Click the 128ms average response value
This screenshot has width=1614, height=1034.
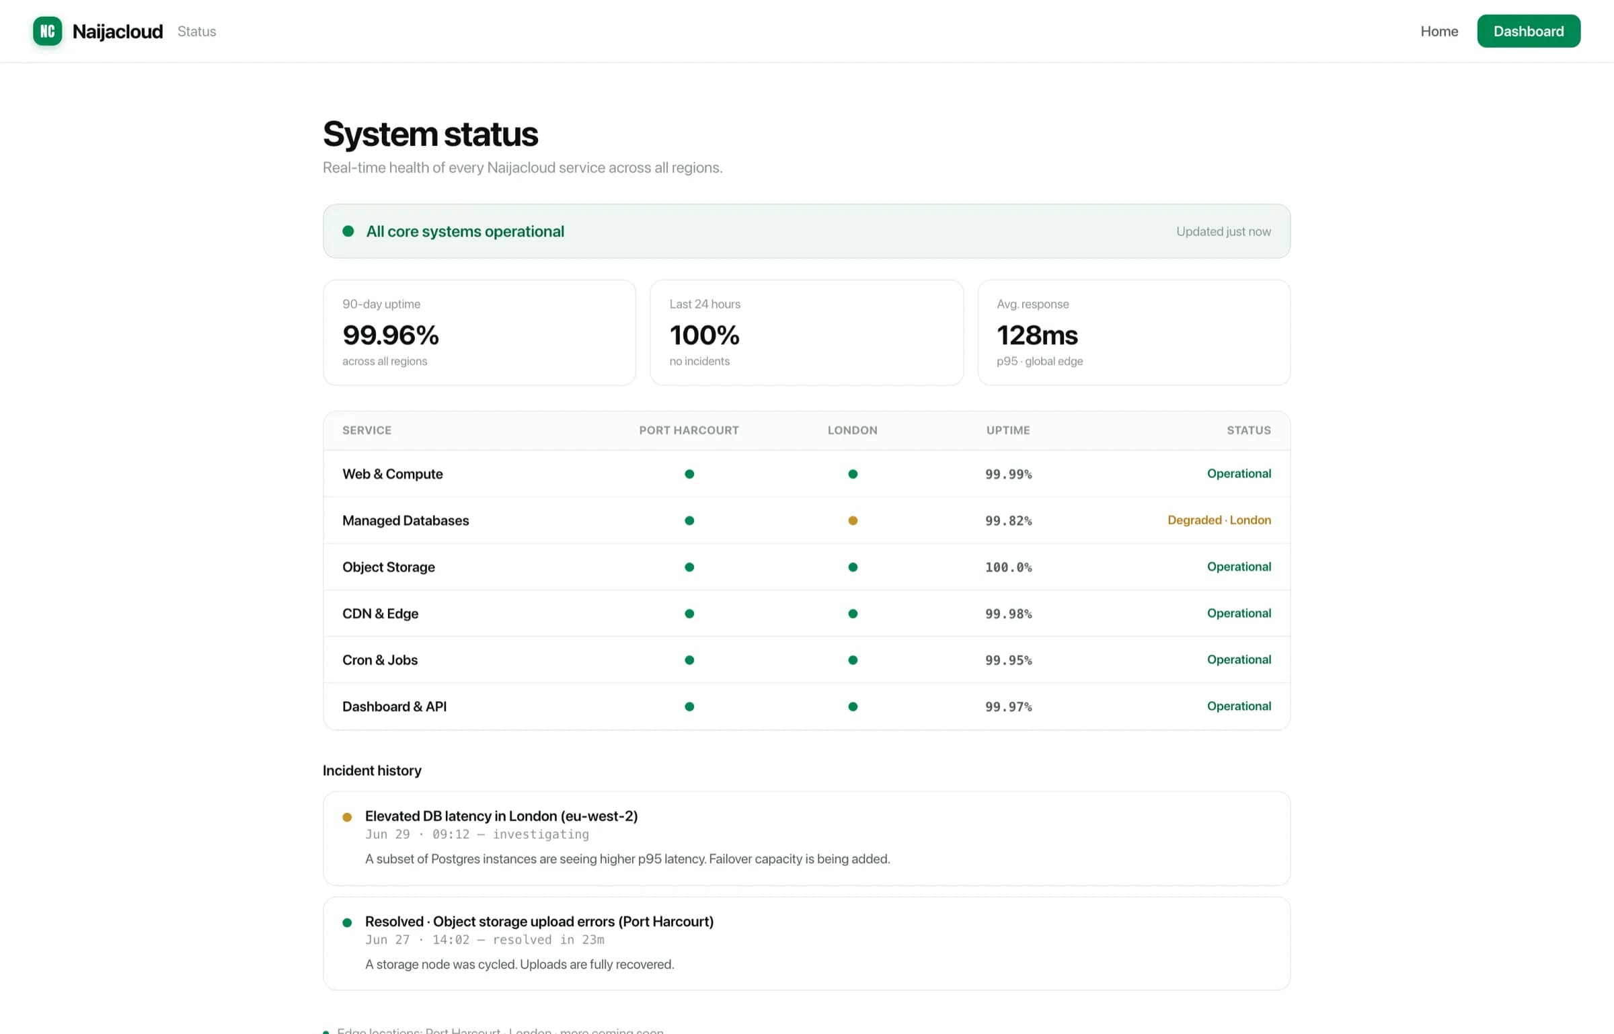point(1037,335)
